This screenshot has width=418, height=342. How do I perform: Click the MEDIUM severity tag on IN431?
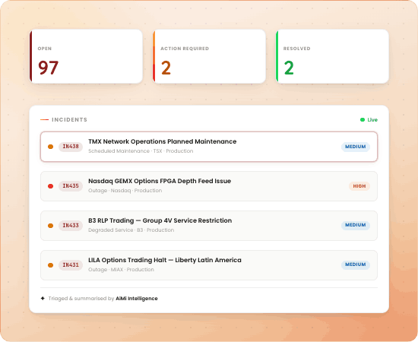pos(356,264)
